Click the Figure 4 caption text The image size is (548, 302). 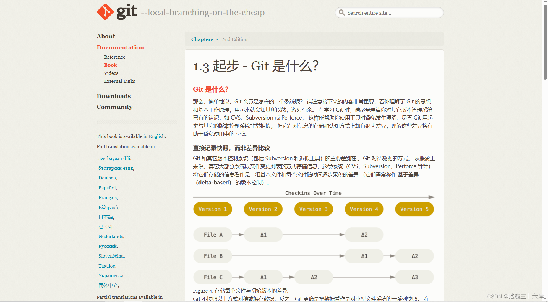click(x=241, y=291)
